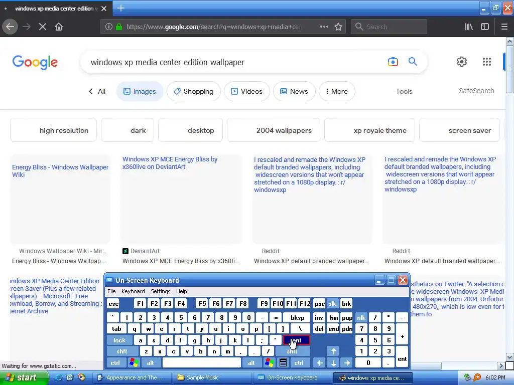The height and width of the screenshot is (385, 514).
Task: Switch to Sample Music taskbar window
Action: tap(213, 377)
